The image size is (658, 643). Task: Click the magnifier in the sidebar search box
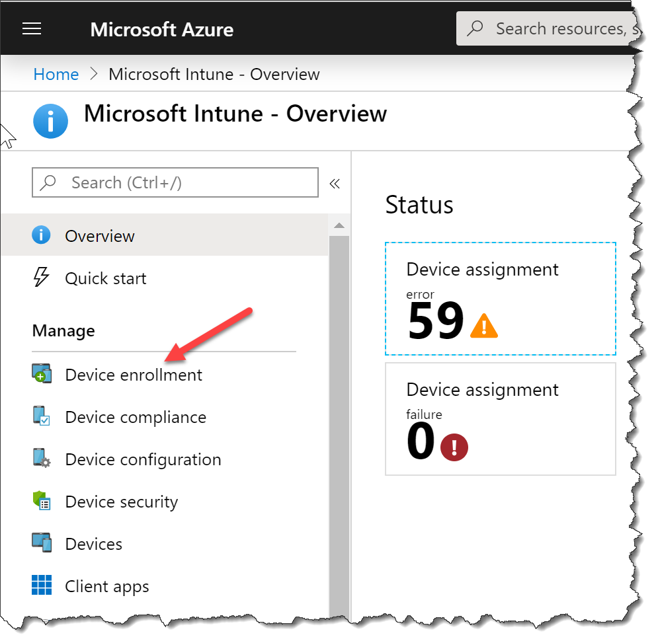click(46, 182)
